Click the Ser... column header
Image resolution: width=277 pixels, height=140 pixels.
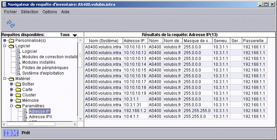pos(236,41)
